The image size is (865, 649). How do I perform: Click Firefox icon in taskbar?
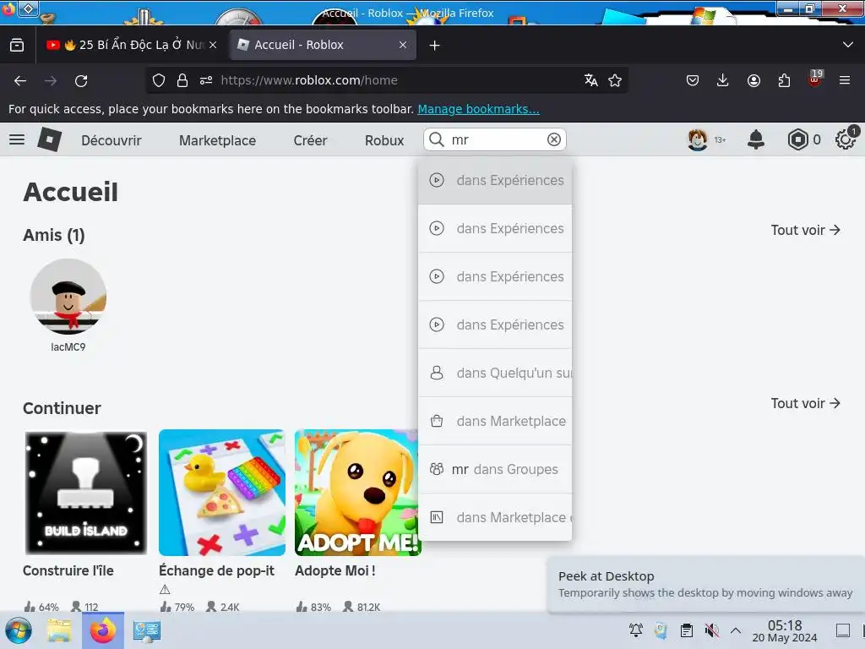[103, 630]
